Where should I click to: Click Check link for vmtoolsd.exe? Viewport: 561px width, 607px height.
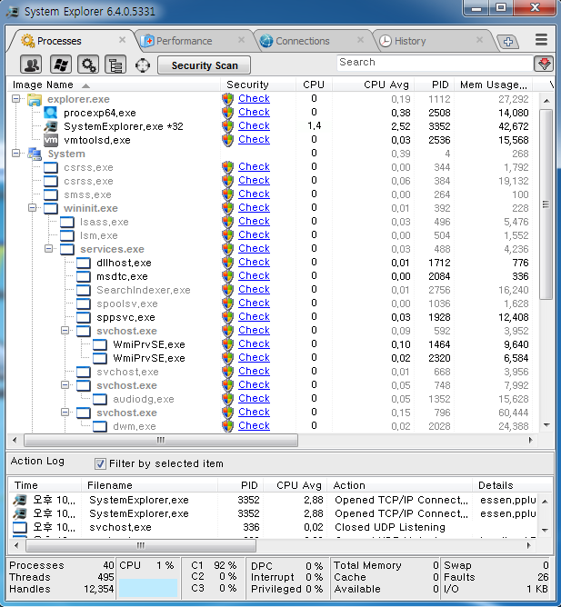pos(254,139)
